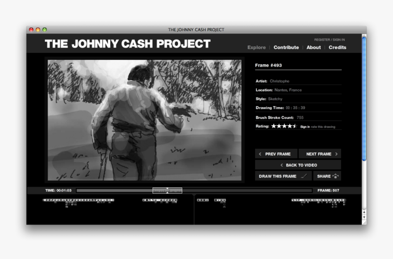Click the scrollbar down arrow
The width and height of the screenshot is (393, 259).
point(364,217)
